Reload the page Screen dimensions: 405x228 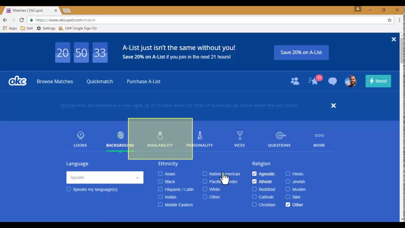pyautogui.click(x=22, y=20)
